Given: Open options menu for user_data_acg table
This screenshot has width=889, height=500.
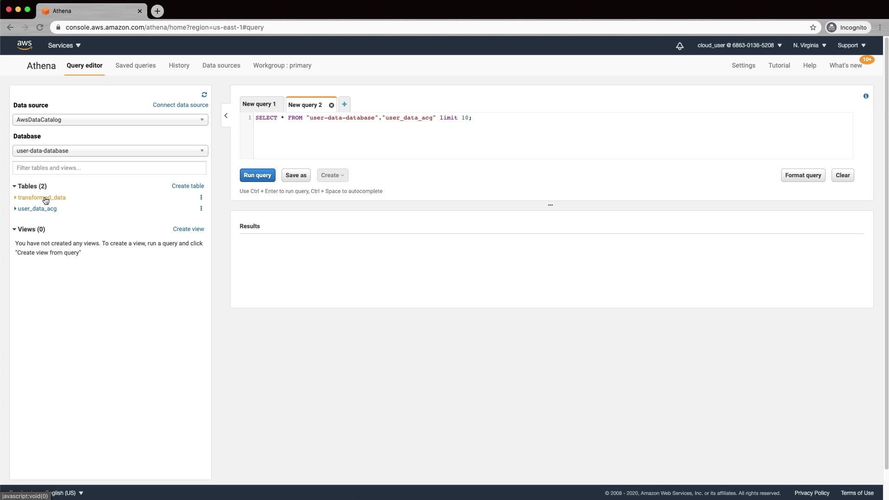Looking at the screenshot, I should point(201,208).
